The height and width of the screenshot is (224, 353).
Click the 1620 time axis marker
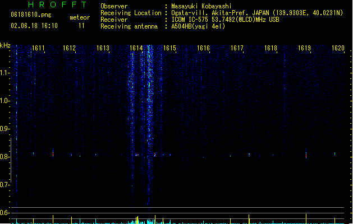point(338,48)
